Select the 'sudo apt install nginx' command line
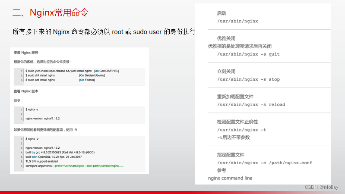This screenshot has width=345, height=194. [x=40, y=80]
